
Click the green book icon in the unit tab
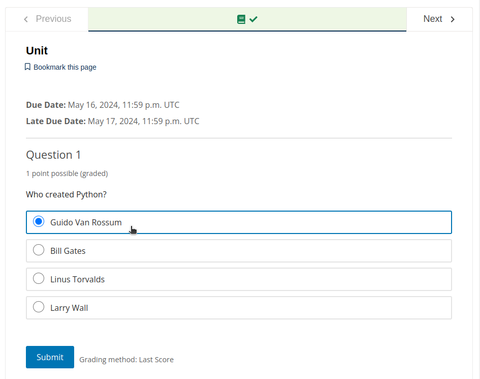(241, 19)
